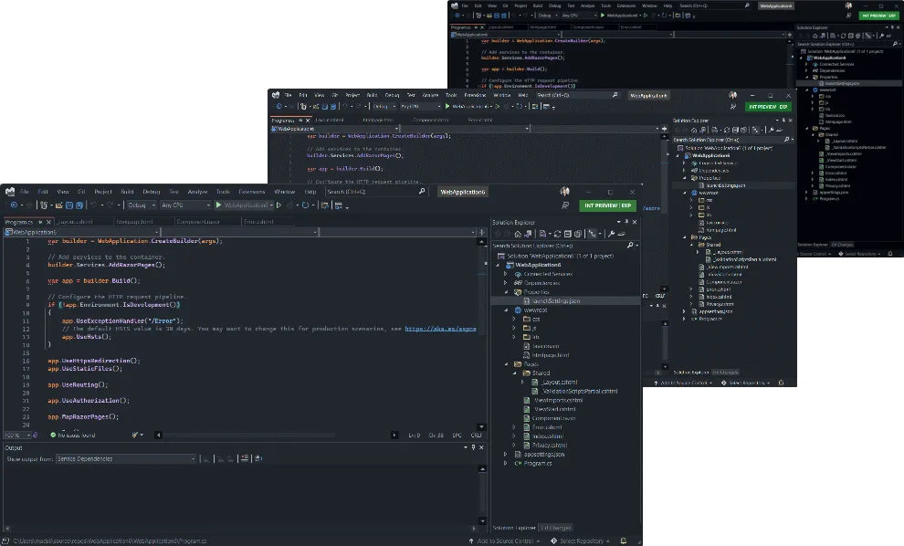
Task: Expand Dependencies node in front Solution Explorer
Action: 506,283
